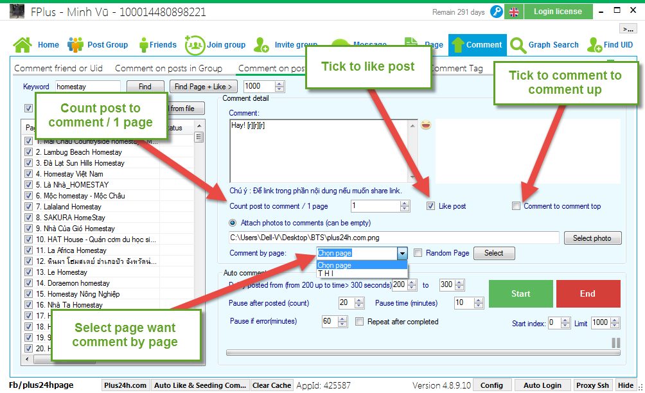This screenshot has width=645, height=393.
Task: Open the Find UID icon
Action: (x=593, y=45)
